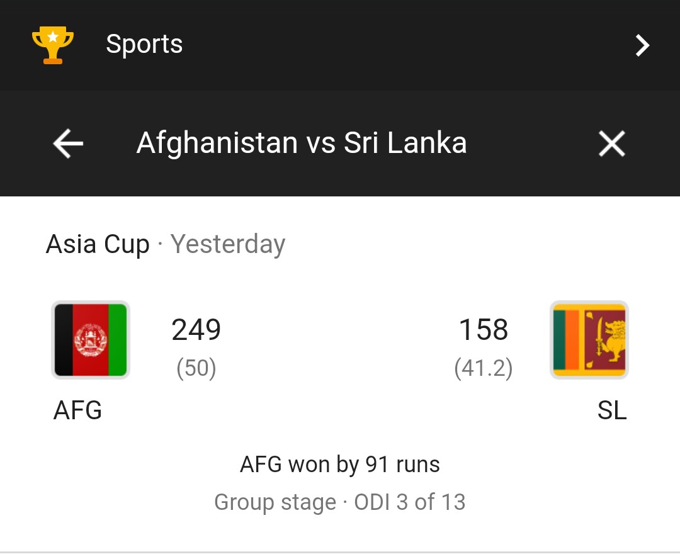Tap the AFG team abbreviation
Screen dimensions: 680x559
77,410
